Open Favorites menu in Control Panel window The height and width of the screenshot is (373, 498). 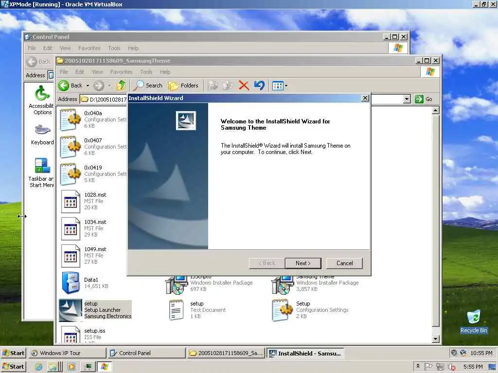pos(89,48)
